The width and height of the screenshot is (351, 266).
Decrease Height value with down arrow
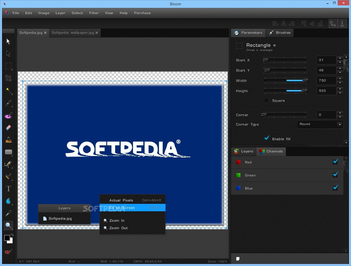point(340,93)
